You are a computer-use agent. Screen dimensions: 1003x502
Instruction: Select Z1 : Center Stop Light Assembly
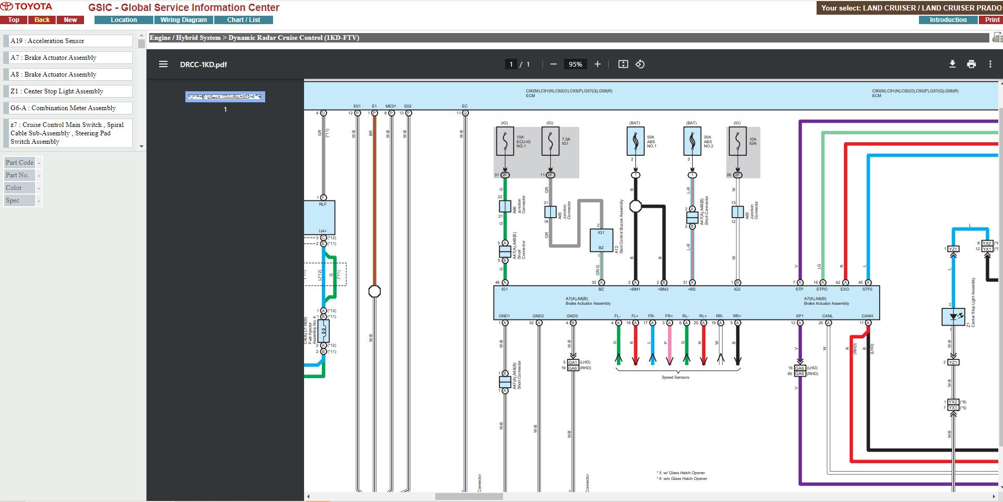pos(68,91)
